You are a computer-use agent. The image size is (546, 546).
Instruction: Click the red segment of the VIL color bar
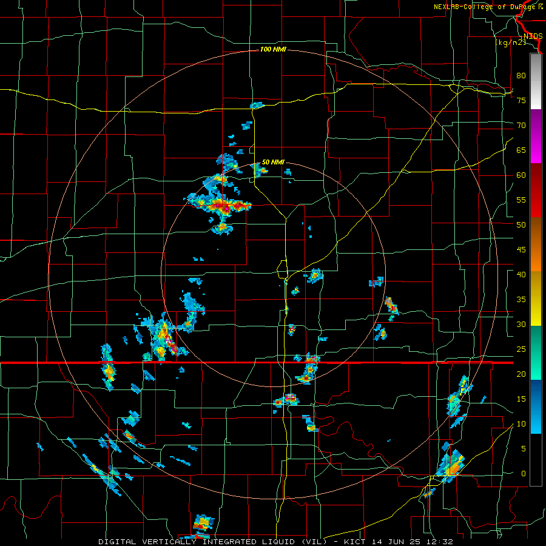coord(536,190)
